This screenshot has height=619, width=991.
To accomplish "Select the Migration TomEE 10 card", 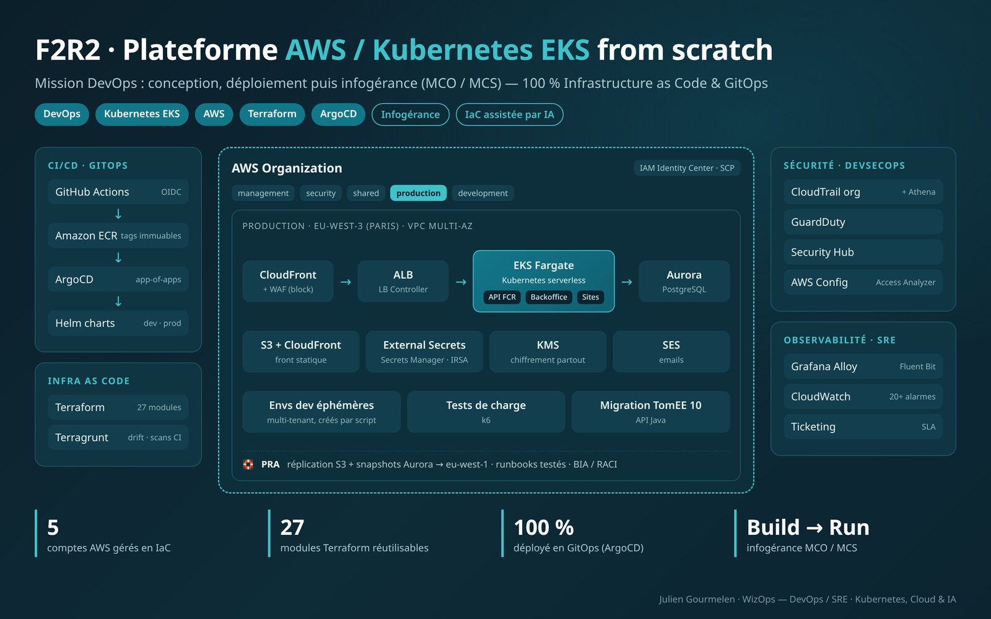I will (x=650, y=412).
